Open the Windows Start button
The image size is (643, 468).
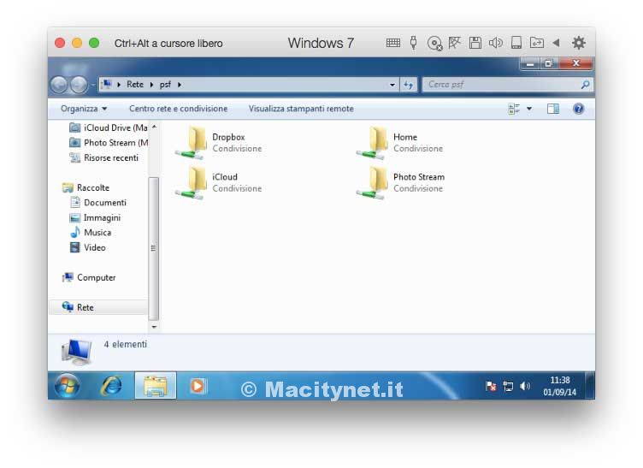[67, 386]
